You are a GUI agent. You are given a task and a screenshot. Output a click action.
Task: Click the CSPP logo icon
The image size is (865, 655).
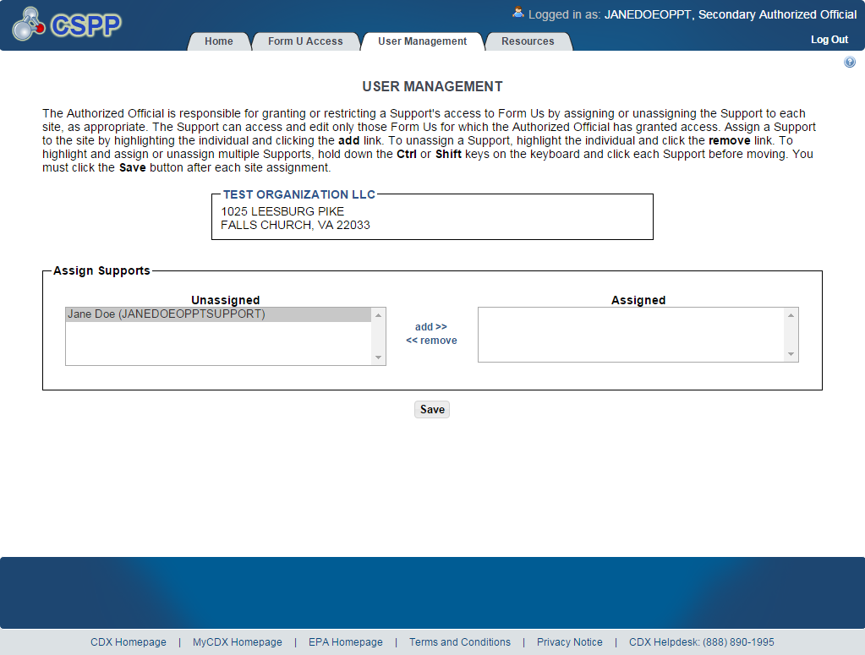coord(66,25)
